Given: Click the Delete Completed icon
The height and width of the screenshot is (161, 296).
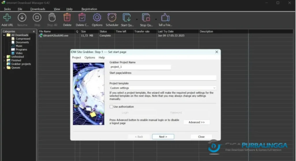Looking at the screenshot, I should click(82, 18).
